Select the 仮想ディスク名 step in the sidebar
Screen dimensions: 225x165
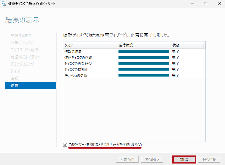22,43
